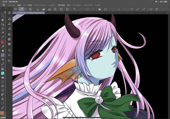The width and height of the screenshot is (170, 119).
Task: Open the ファイル menu
Action: pos(11,5)
